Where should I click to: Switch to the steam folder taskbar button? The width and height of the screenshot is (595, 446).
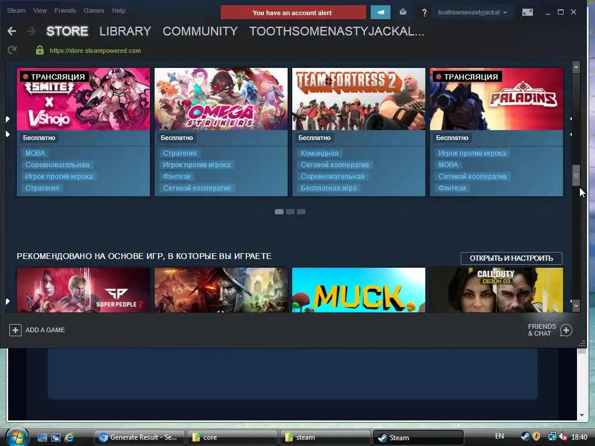click(x=325, y=437)
